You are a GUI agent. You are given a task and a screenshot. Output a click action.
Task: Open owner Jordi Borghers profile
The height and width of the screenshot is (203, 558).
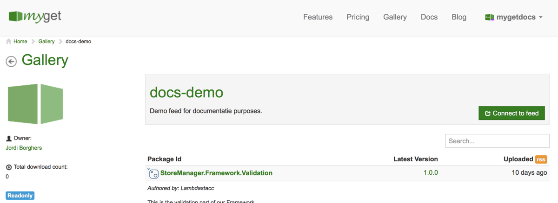click(24, 148)
